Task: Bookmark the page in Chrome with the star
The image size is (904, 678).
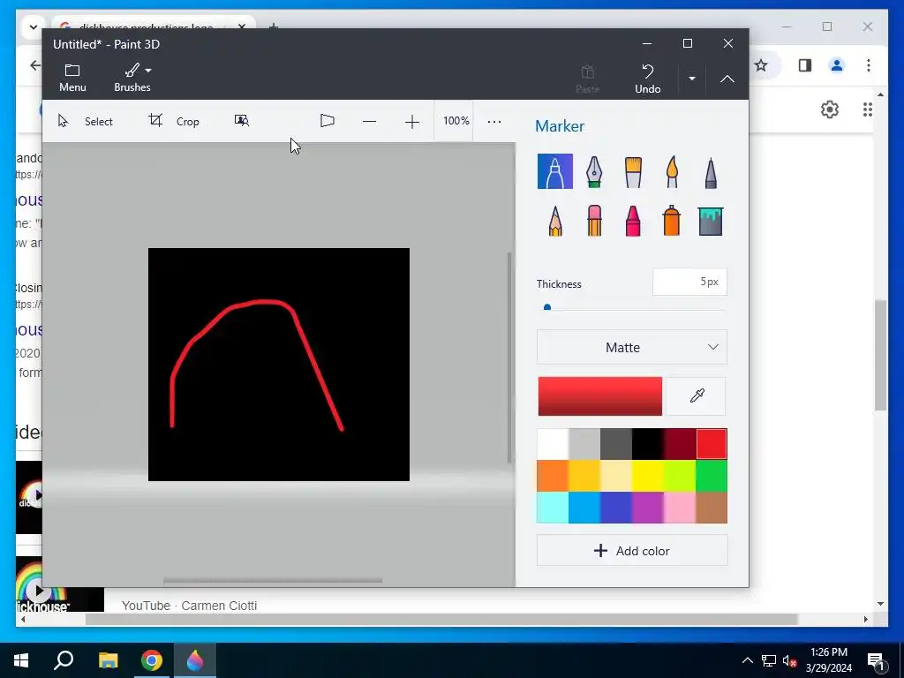Action: (x=761, y=65)
